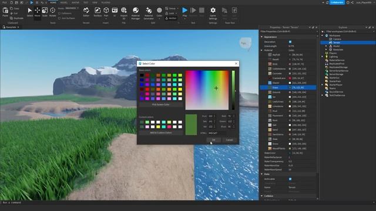The height and width of the screenshot is (211, 376).
Task: Choose the Select arrow tool
Action: (x=30, y=12)
